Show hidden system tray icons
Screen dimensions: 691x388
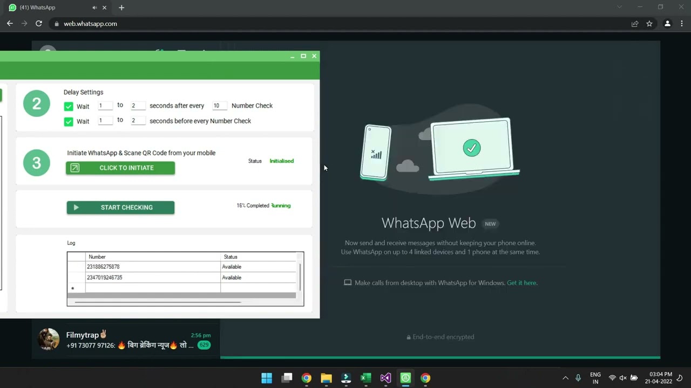click(565, 378)
